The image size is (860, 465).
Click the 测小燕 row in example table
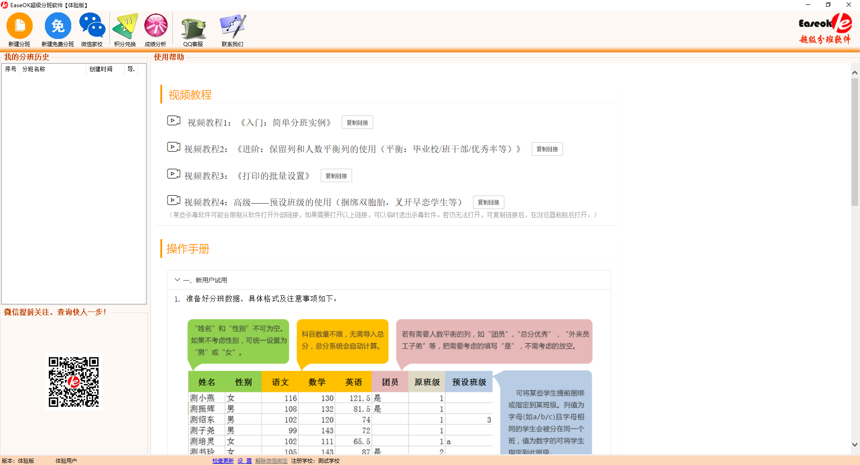coord(340,398)
